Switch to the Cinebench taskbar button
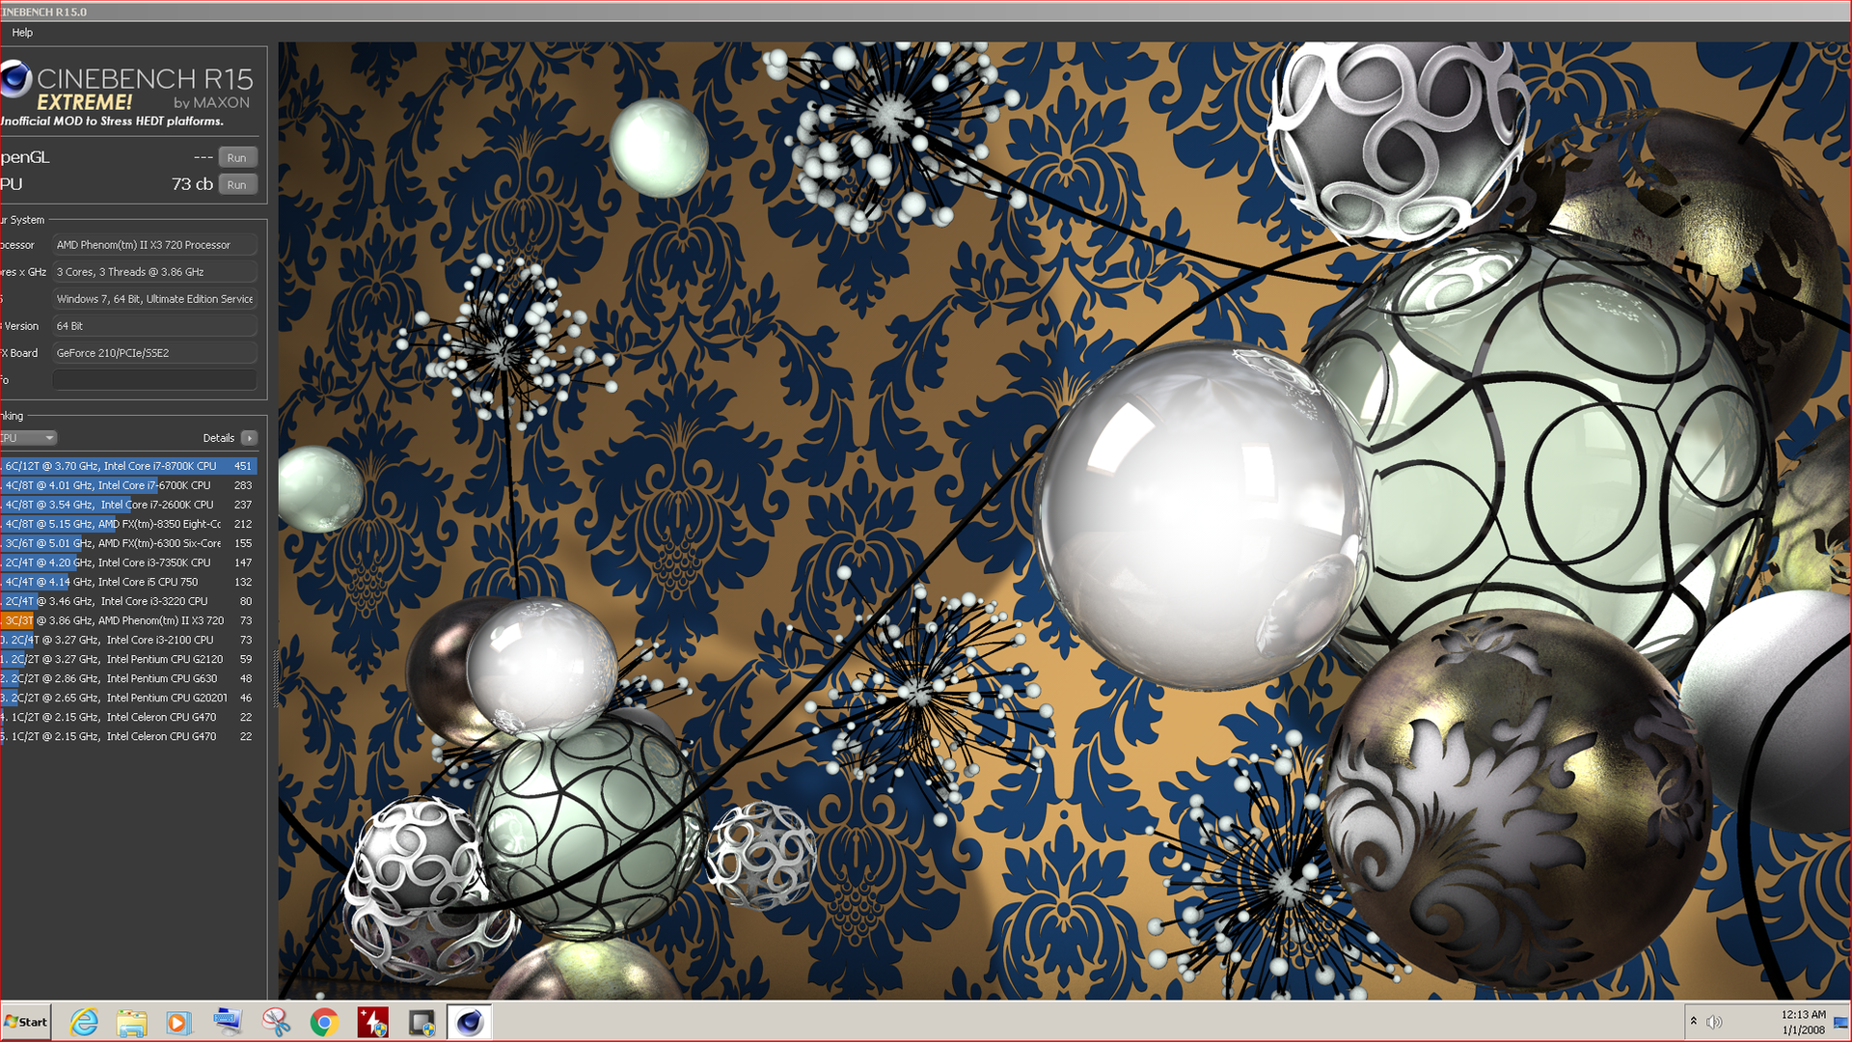Screen dimensions: 1852x1042 pos(470,1022)
